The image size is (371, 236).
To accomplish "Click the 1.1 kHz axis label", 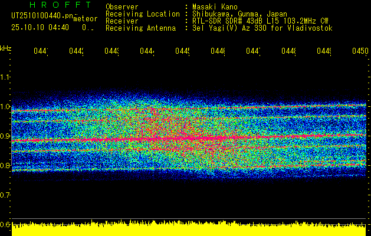I will (5, 77).
